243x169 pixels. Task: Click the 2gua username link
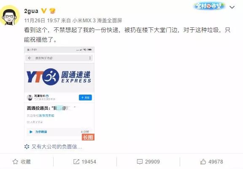point(31,11)
